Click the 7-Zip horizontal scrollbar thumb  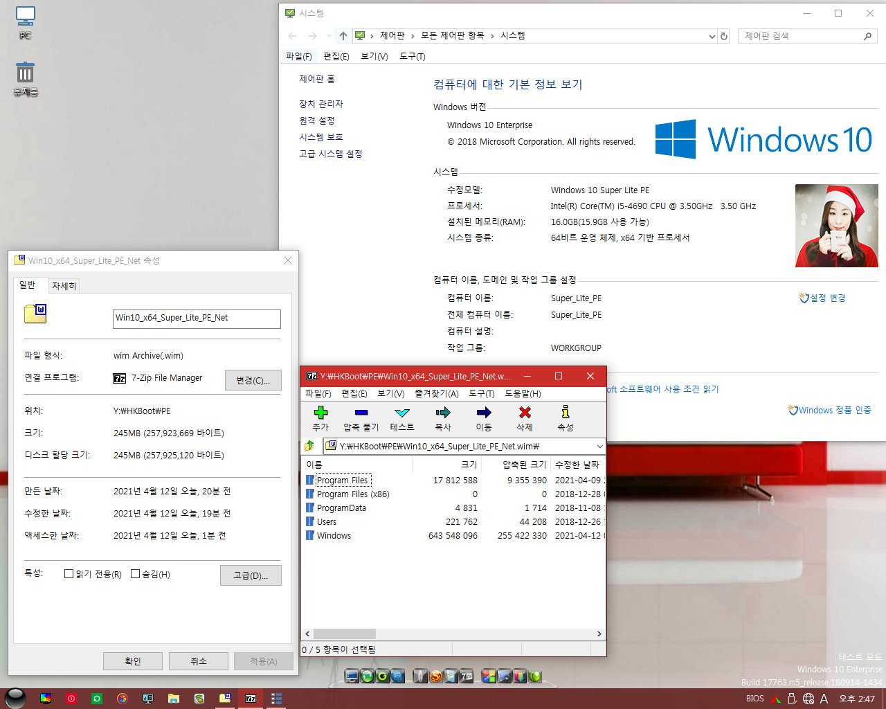[345, 634]
